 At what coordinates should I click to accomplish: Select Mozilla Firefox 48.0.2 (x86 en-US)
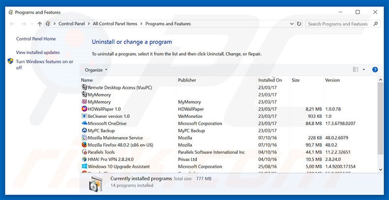point(121,145)
